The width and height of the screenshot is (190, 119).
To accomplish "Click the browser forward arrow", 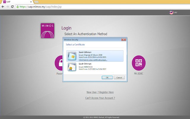I will [8, 7].
